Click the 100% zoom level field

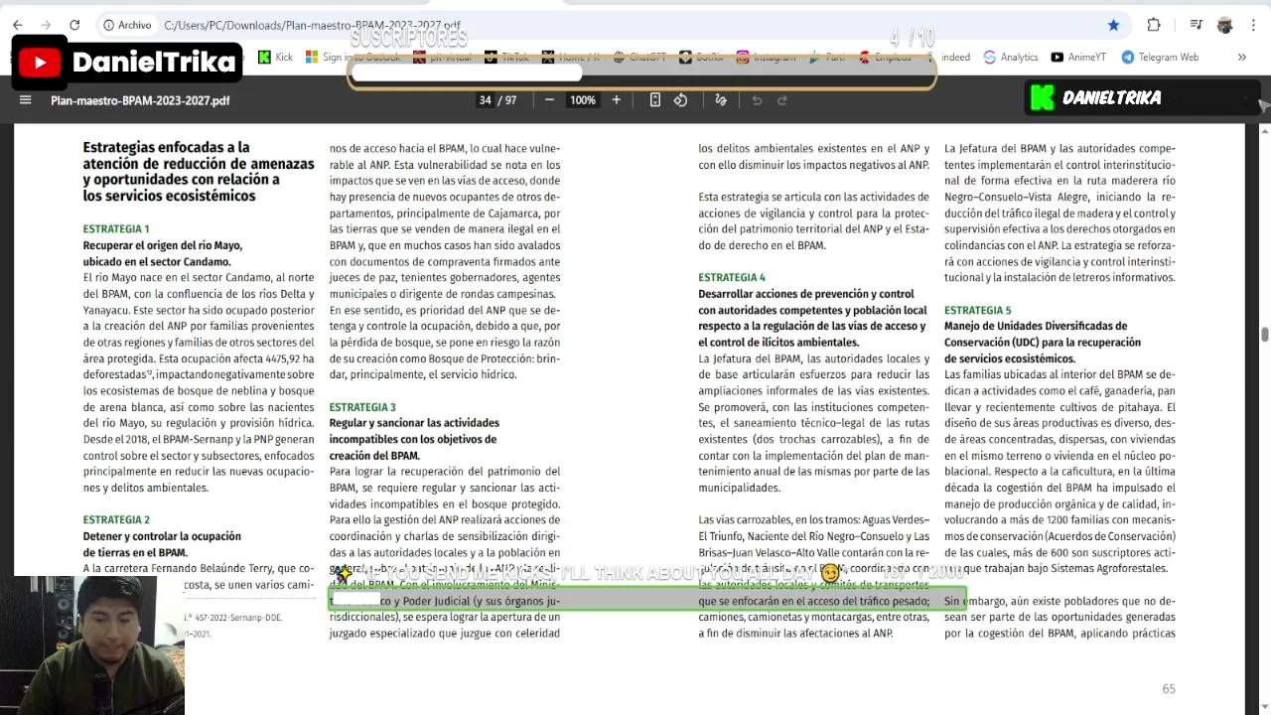point(583,100)
